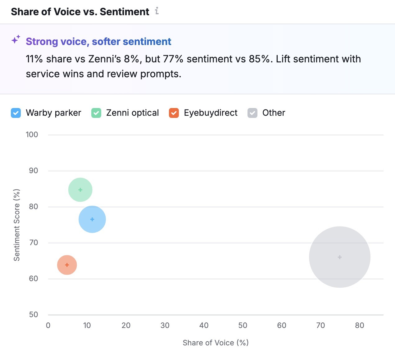Open the 'Strong voice, softer sentiment' insight
Screen dimensions: 395x355
click(98, 41)
